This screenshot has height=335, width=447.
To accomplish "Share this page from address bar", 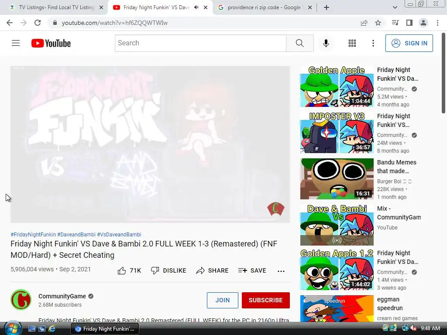I will point(364,23).
